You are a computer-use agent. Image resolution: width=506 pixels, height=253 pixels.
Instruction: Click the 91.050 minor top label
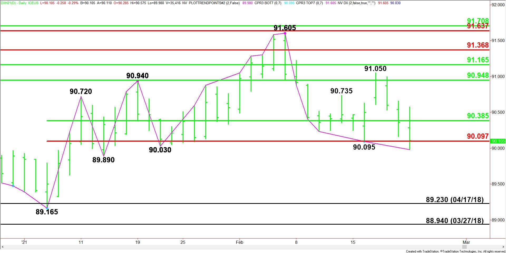click(x=375, y=69)
